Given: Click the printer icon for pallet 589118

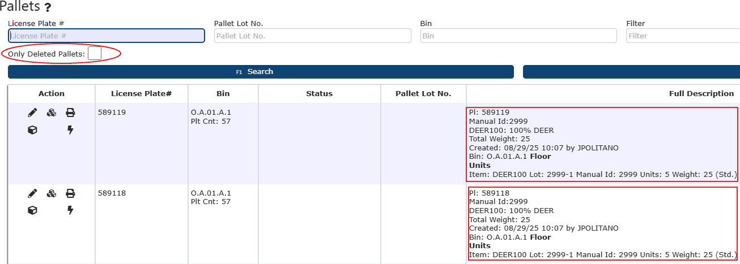Looking at the screenshot, I should [x=70, y=193].
